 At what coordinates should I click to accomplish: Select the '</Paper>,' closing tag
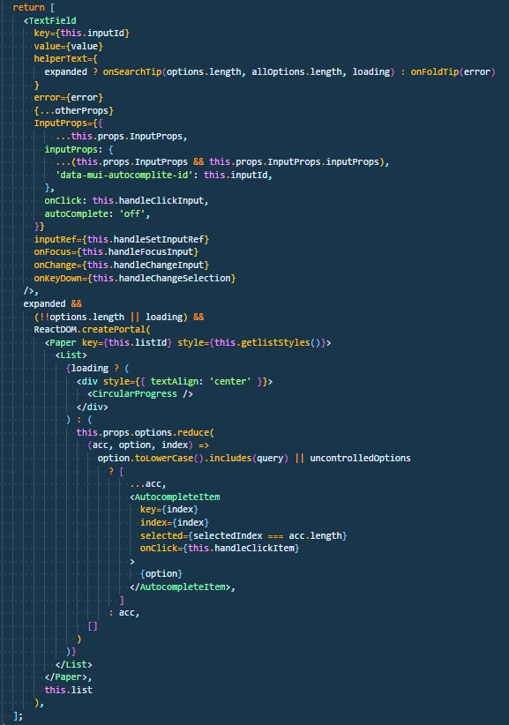(68, 676)
